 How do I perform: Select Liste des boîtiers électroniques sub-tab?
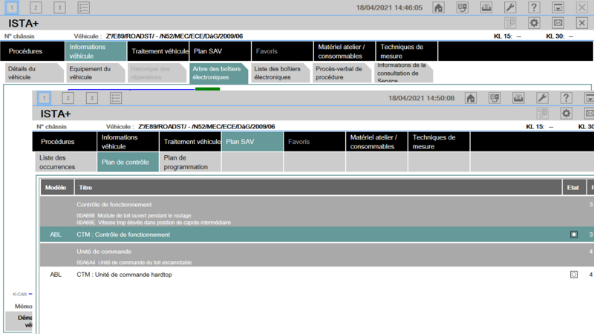(281, 73)
